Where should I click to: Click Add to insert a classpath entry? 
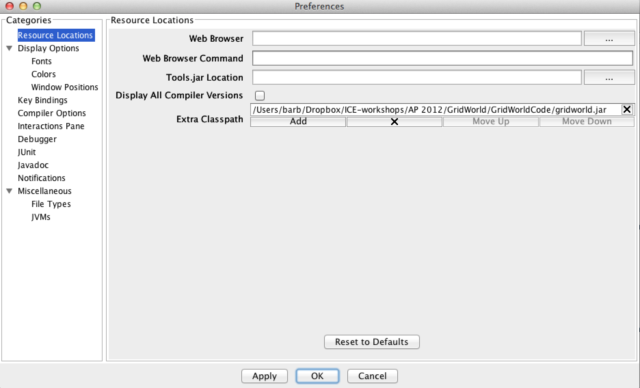pyautogui.click(x=298, y=121)
